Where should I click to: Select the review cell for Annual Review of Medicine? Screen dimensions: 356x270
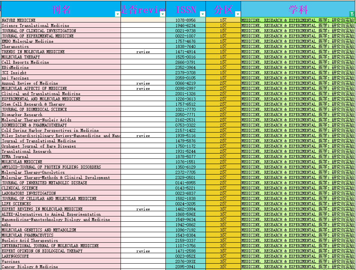click(x=143, y=83)
